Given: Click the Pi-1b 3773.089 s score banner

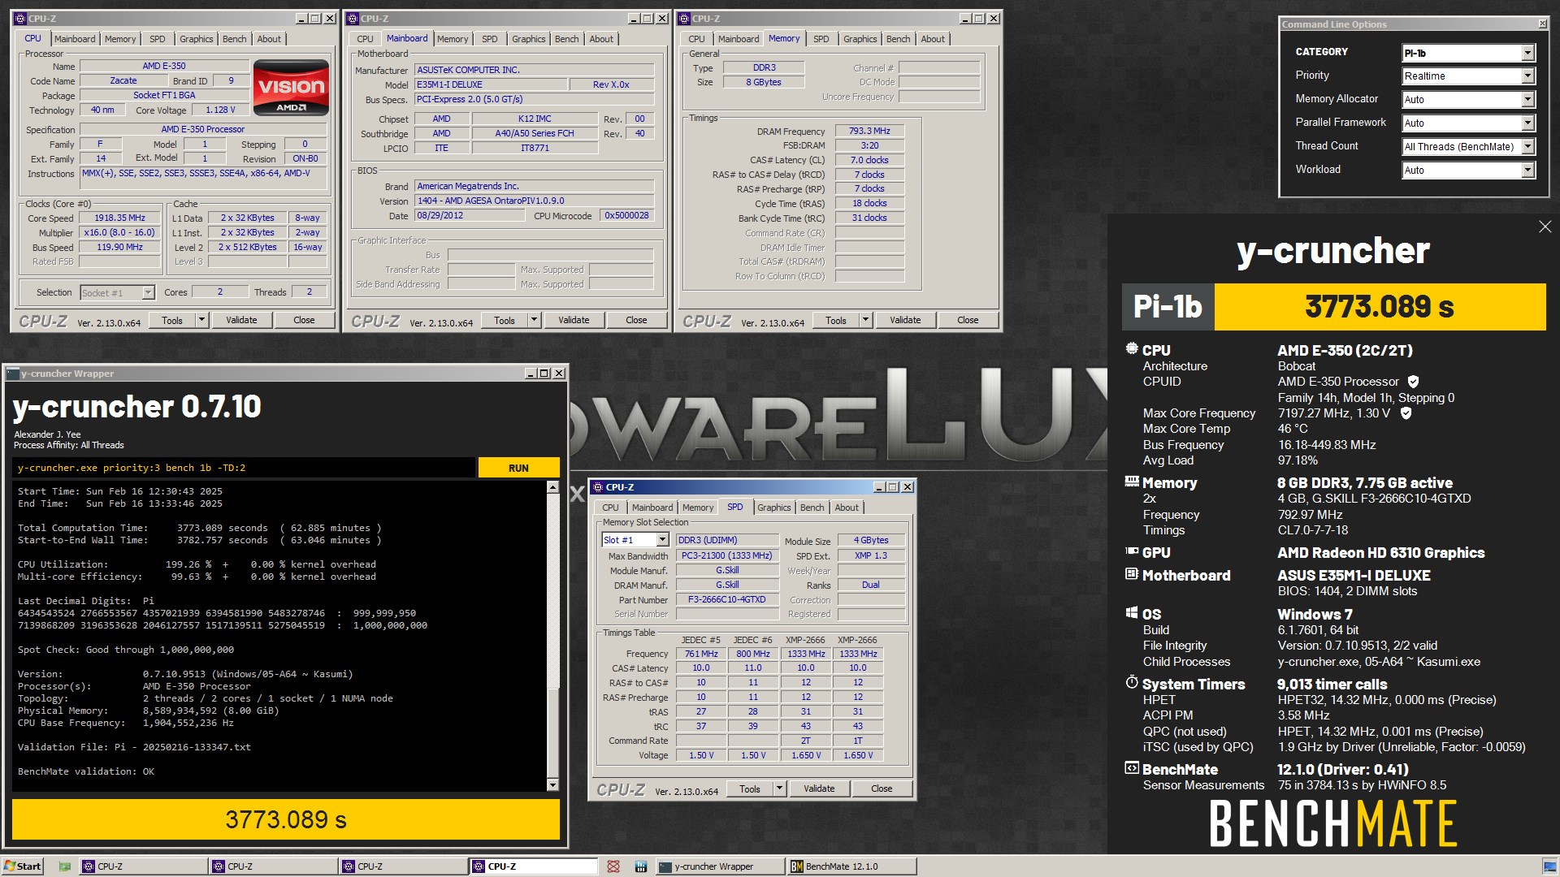Looking at the screenshot, I should click(x=1333, y=307).
